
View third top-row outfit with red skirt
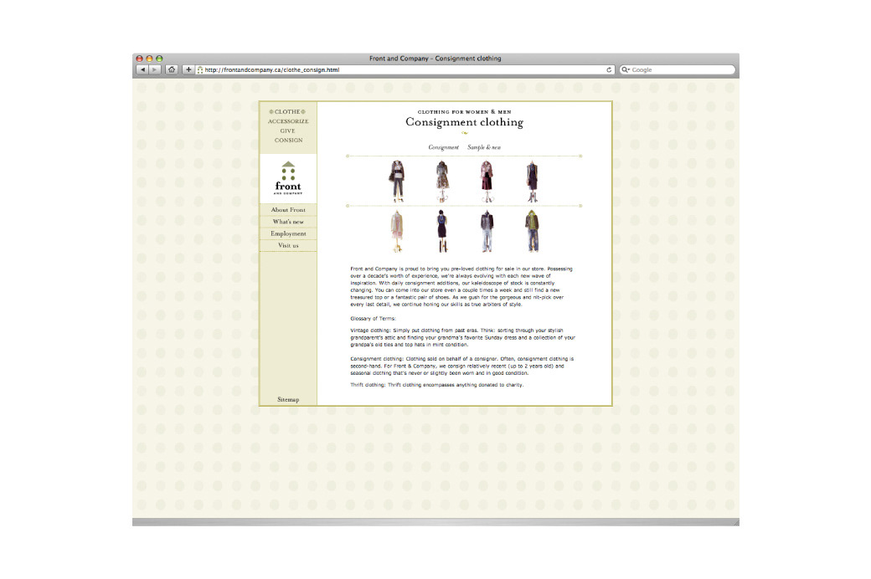click(x=487, y=181)
